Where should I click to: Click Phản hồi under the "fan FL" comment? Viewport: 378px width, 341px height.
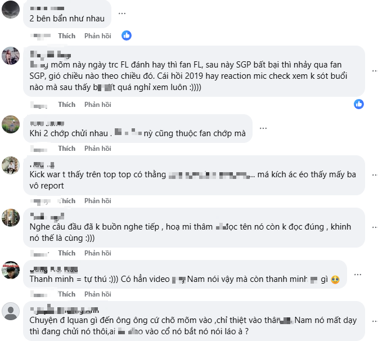[x=98, y=105]
